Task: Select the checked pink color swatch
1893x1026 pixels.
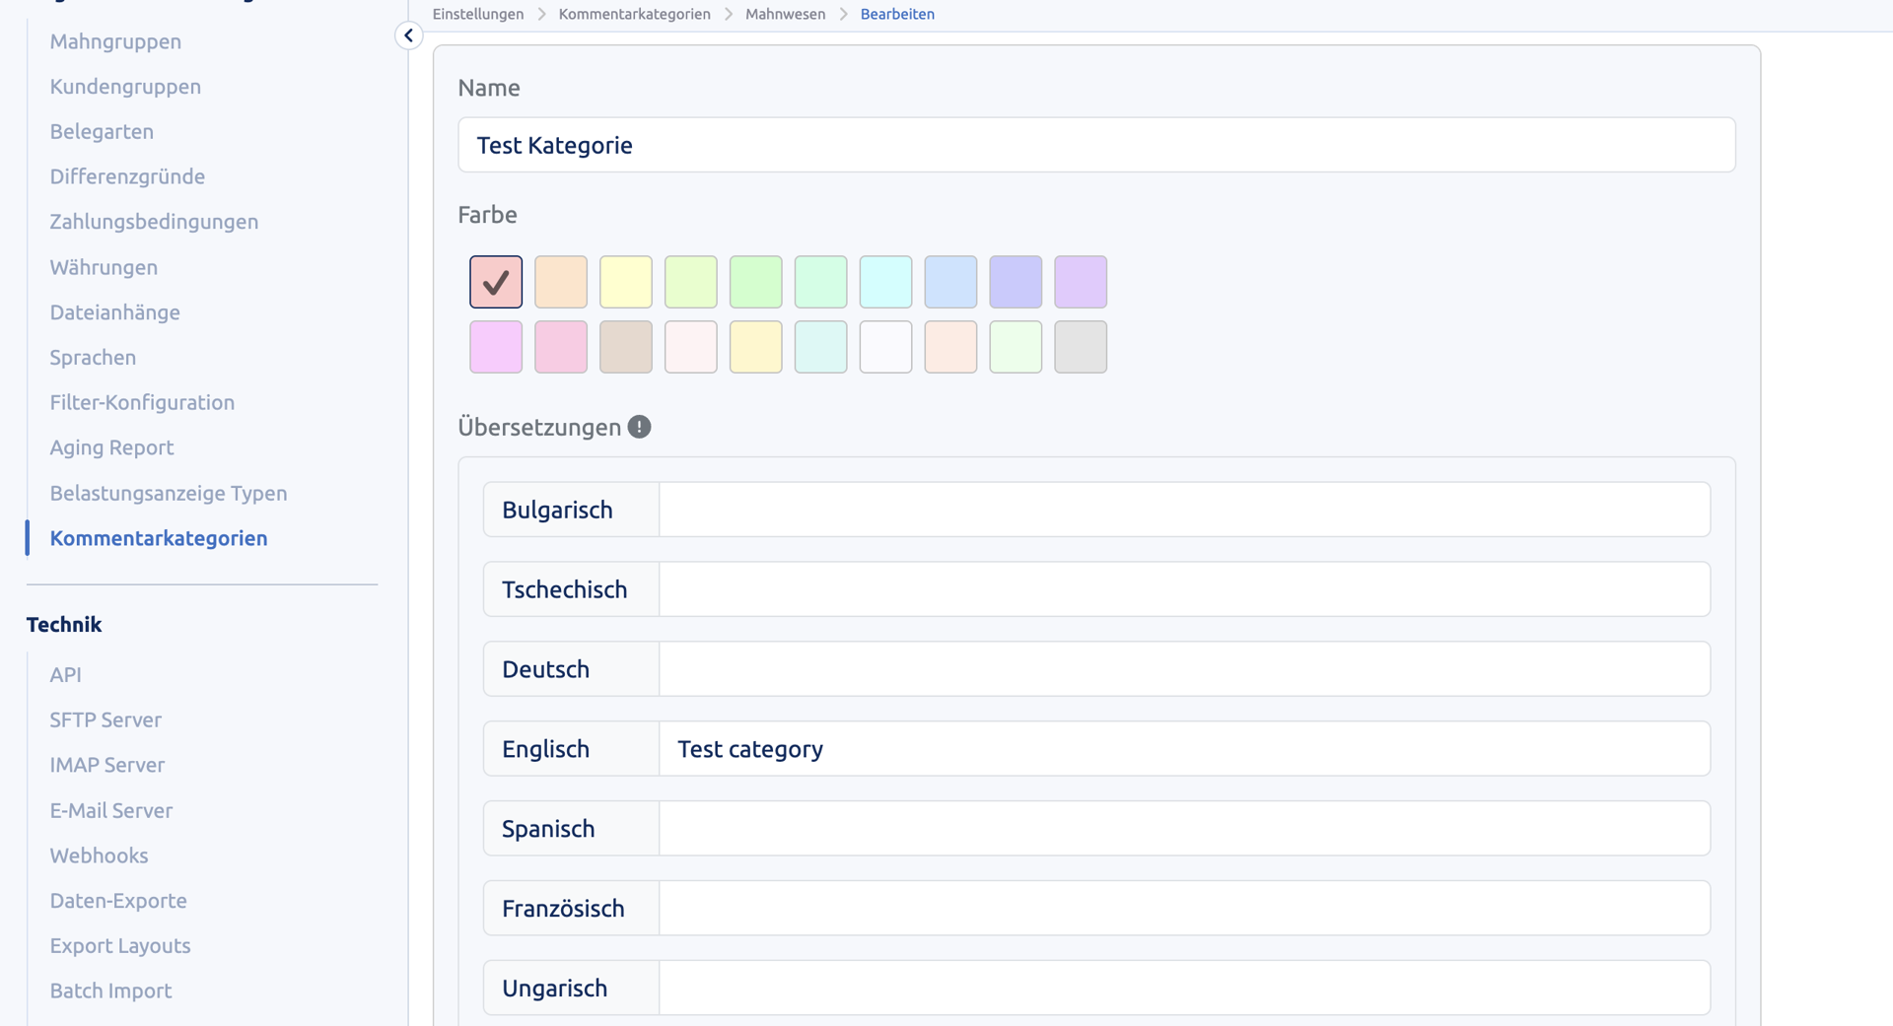Action: tap(496, 282)
